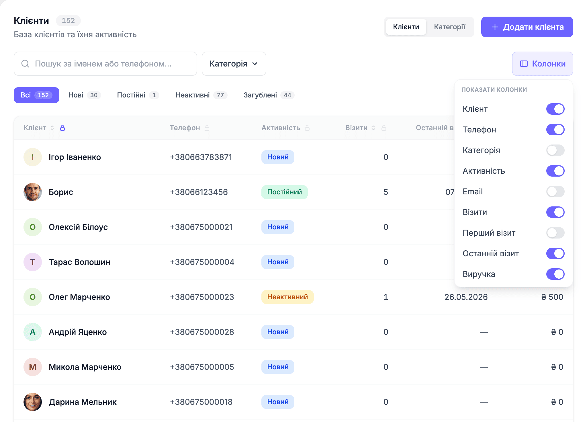This screenshot has height=422, width=587.
Task: Close the Колонки column chooser
Action: coord(542,64)
